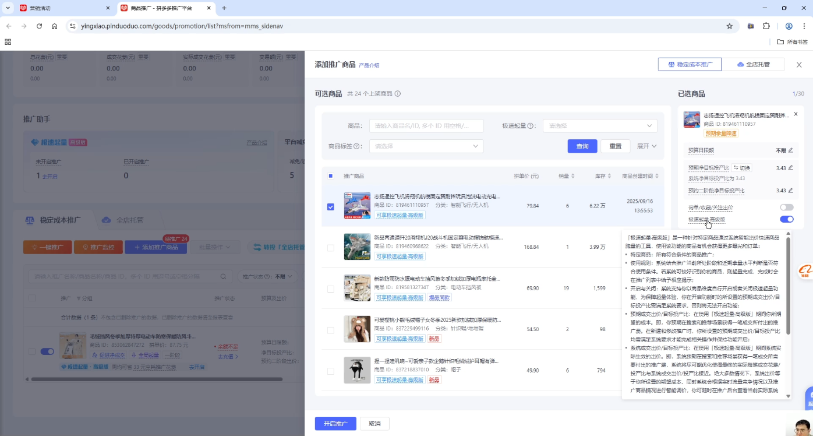Click the bookmark star in the address bar

(x=730, y=26)
